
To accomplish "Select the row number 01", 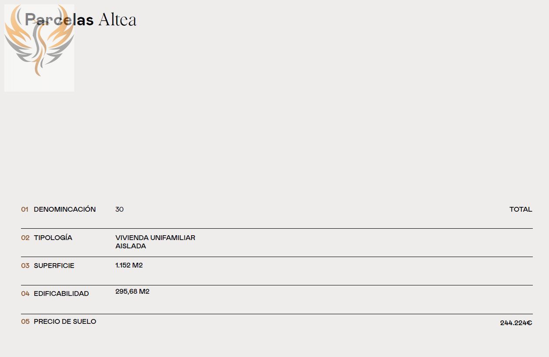I will coord(24,209).
